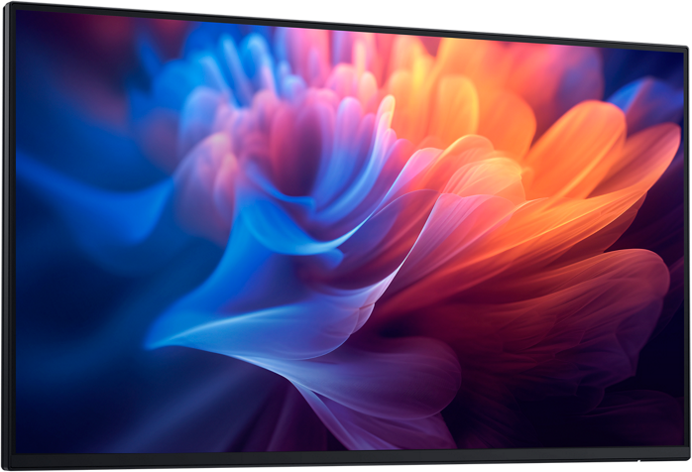Click the bottom-left corner of the monitor frame

pos(8,465)
